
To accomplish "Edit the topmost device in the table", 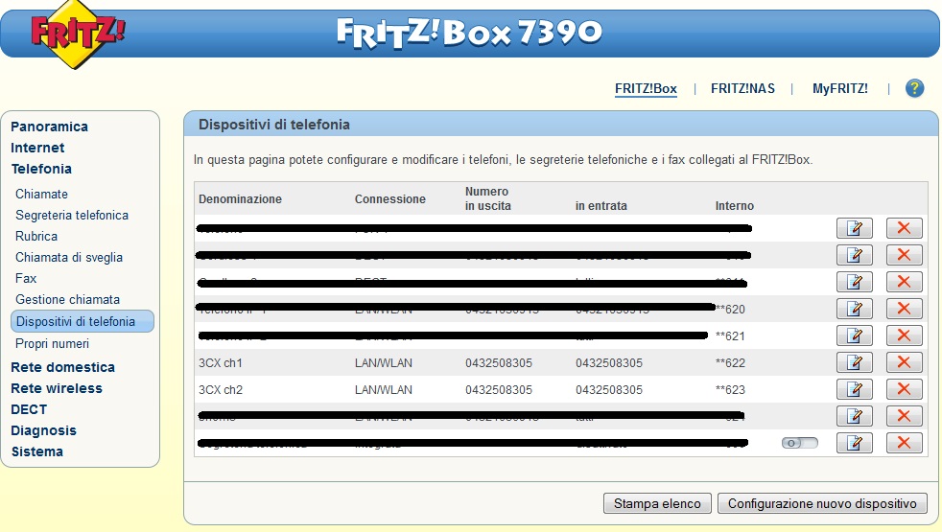I will point(855,228).
